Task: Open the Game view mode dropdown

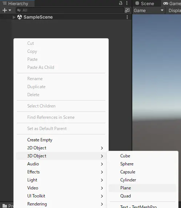Action: [149, 10]
